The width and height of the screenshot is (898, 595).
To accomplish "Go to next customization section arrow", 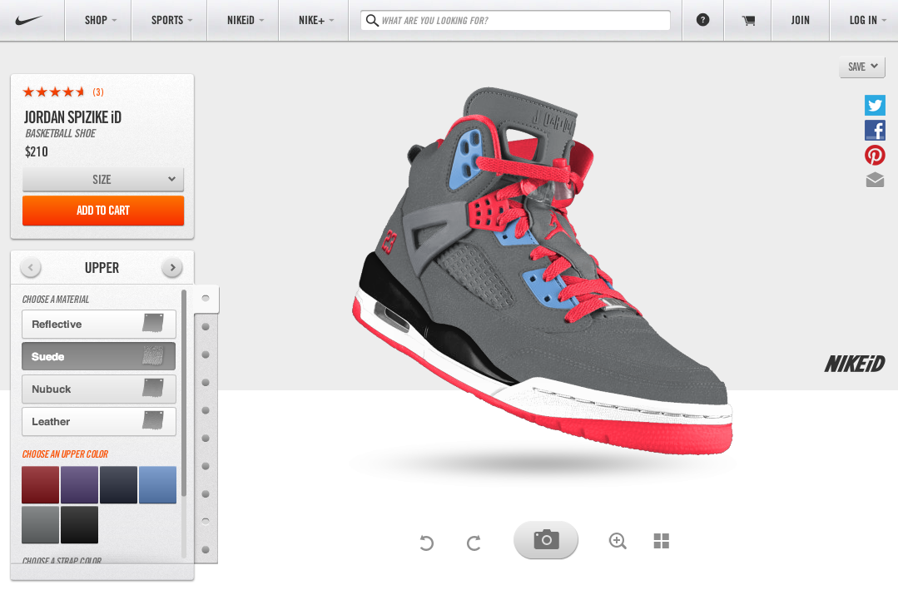I will click(171, 267).
